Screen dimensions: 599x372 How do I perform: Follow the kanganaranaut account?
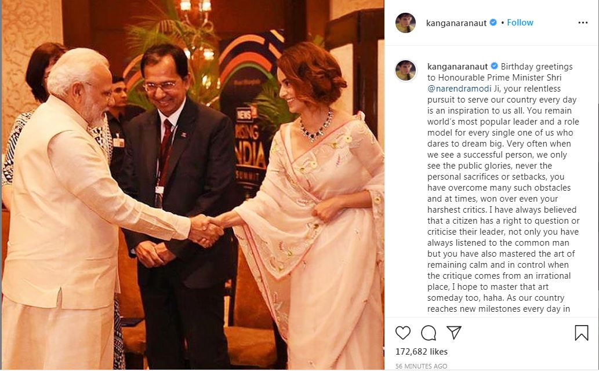tap(520, 23)
